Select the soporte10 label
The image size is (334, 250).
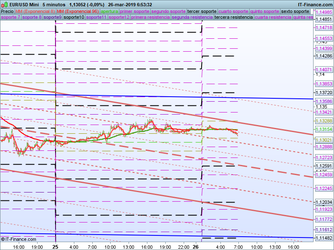74,17
